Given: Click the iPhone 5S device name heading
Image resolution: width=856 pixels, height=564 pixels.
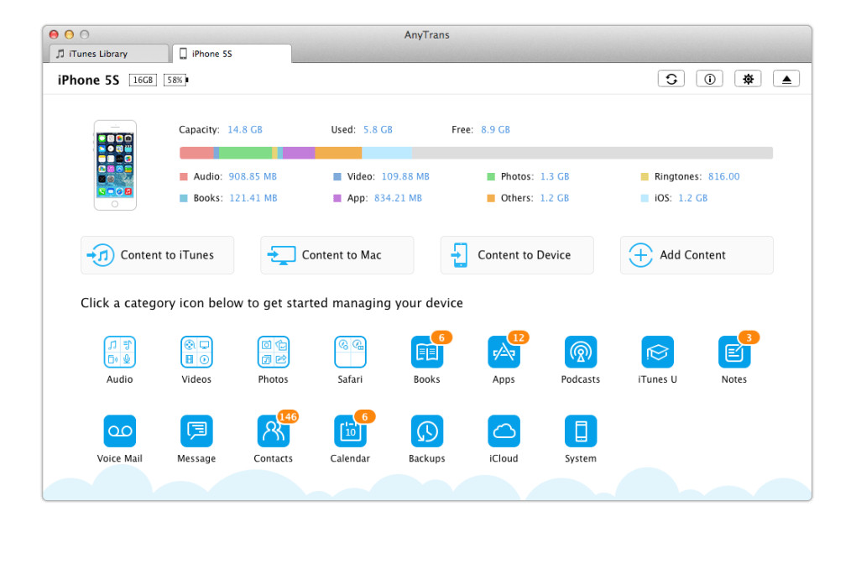Looking at the screenshot, I should tap(88, 81).
